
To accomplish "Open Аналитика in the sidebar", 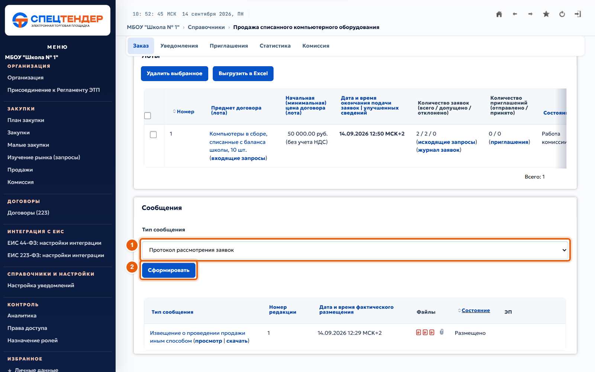I will click(x=22, y=315).
